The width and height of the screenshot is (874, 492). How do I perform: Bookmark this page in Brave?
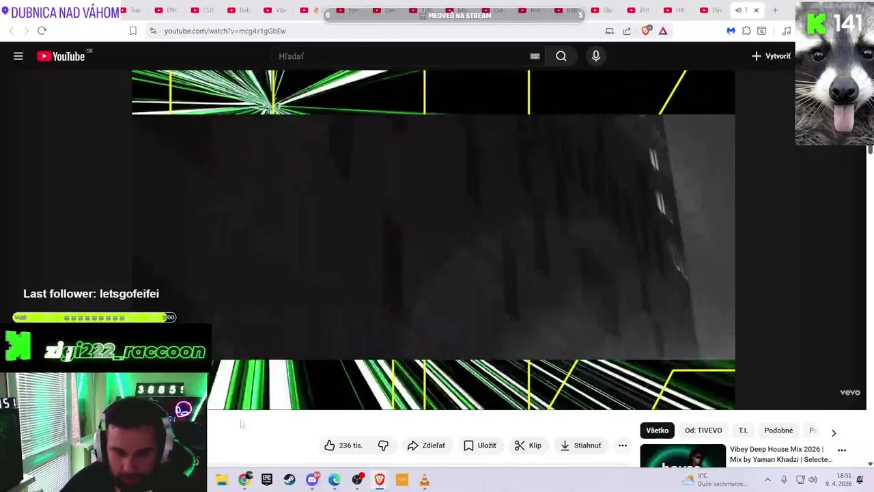click(x=133, y=31)
